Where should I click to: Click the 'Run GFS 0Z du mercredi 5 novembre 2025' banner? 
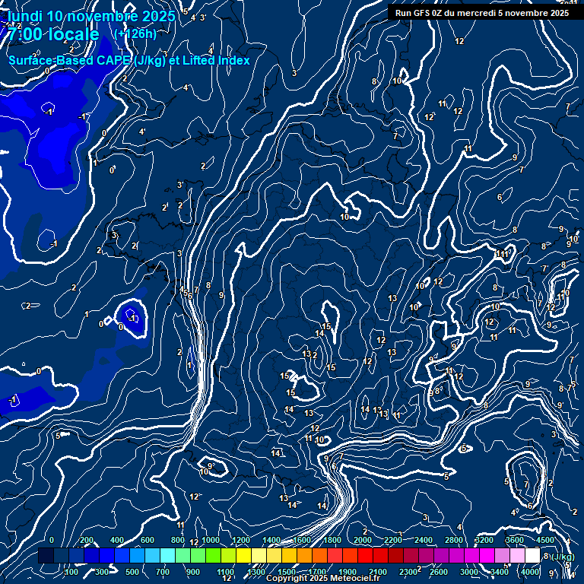[482, 13]
